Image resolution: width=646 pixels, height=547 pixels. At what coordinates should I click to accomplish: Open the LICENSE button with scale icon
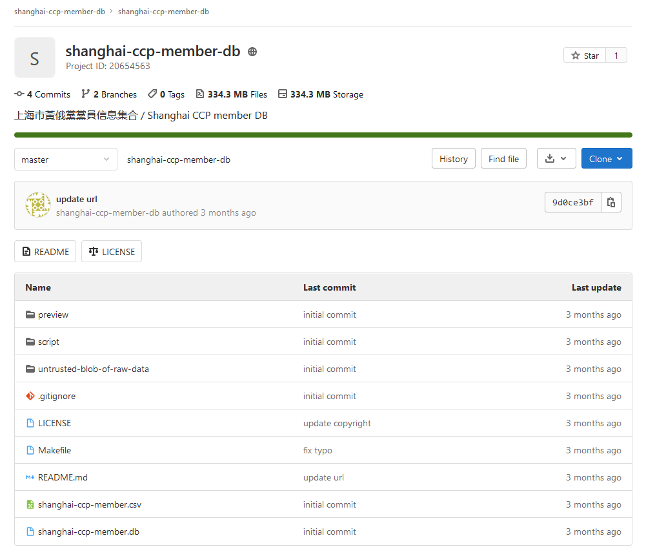pos(112,251)
